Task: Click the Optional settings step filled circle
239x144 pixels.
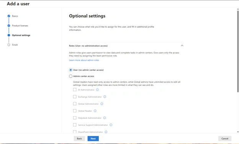Action: [9, 35]
